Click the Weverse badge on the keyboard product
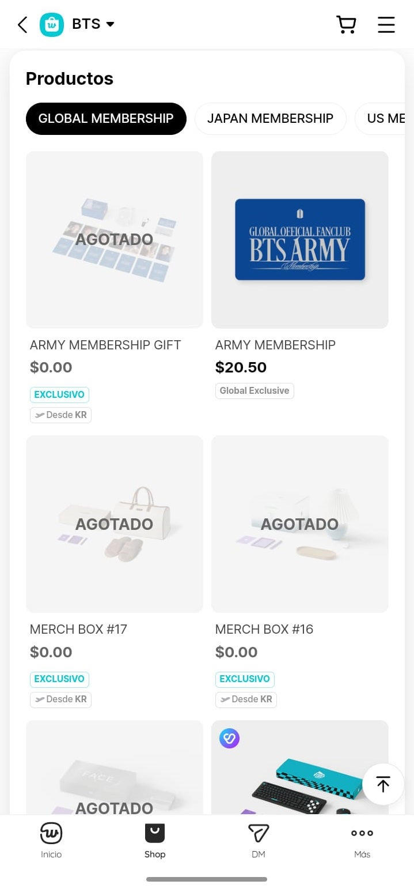414x892 pixels. click(x=229, y=739)
